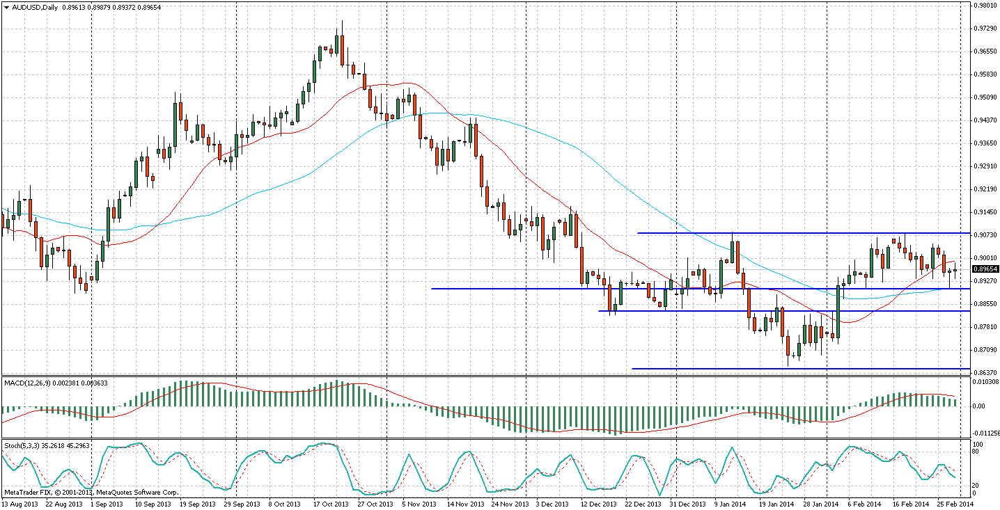Select the current price tag 0.89654

[985, 269]
